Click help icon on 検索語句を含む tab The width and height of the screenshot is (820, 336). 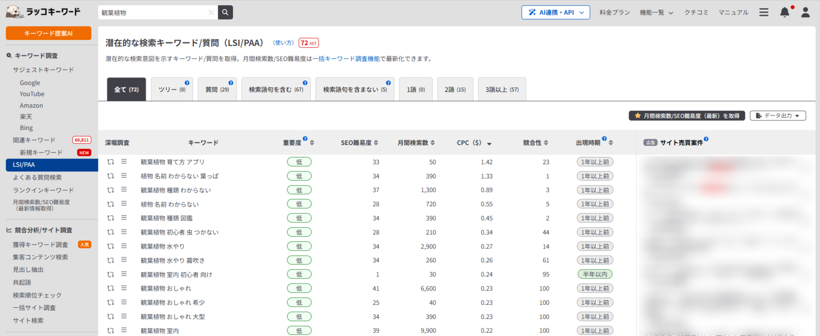tap(305, 83)
